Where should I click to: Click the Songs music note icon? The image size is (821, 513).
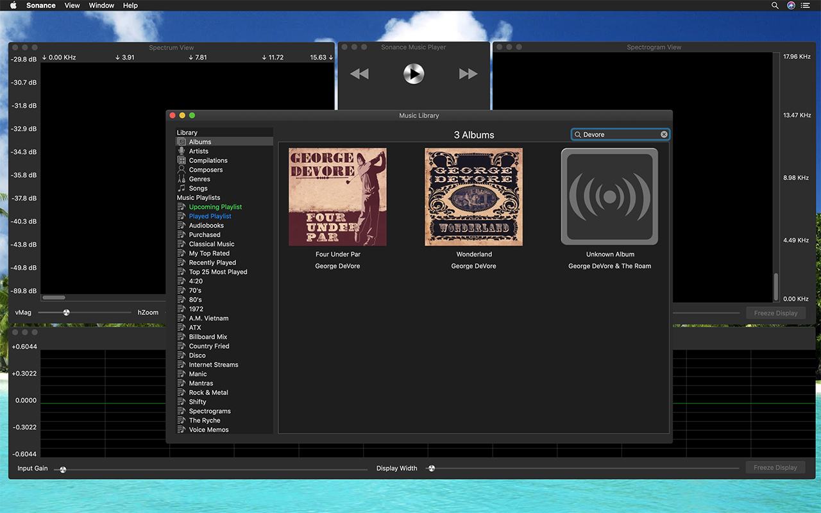(x=182, y=189)
